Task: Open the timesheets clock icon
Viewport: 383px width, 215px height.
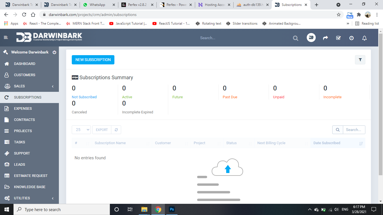Action: tap(351, 38)
